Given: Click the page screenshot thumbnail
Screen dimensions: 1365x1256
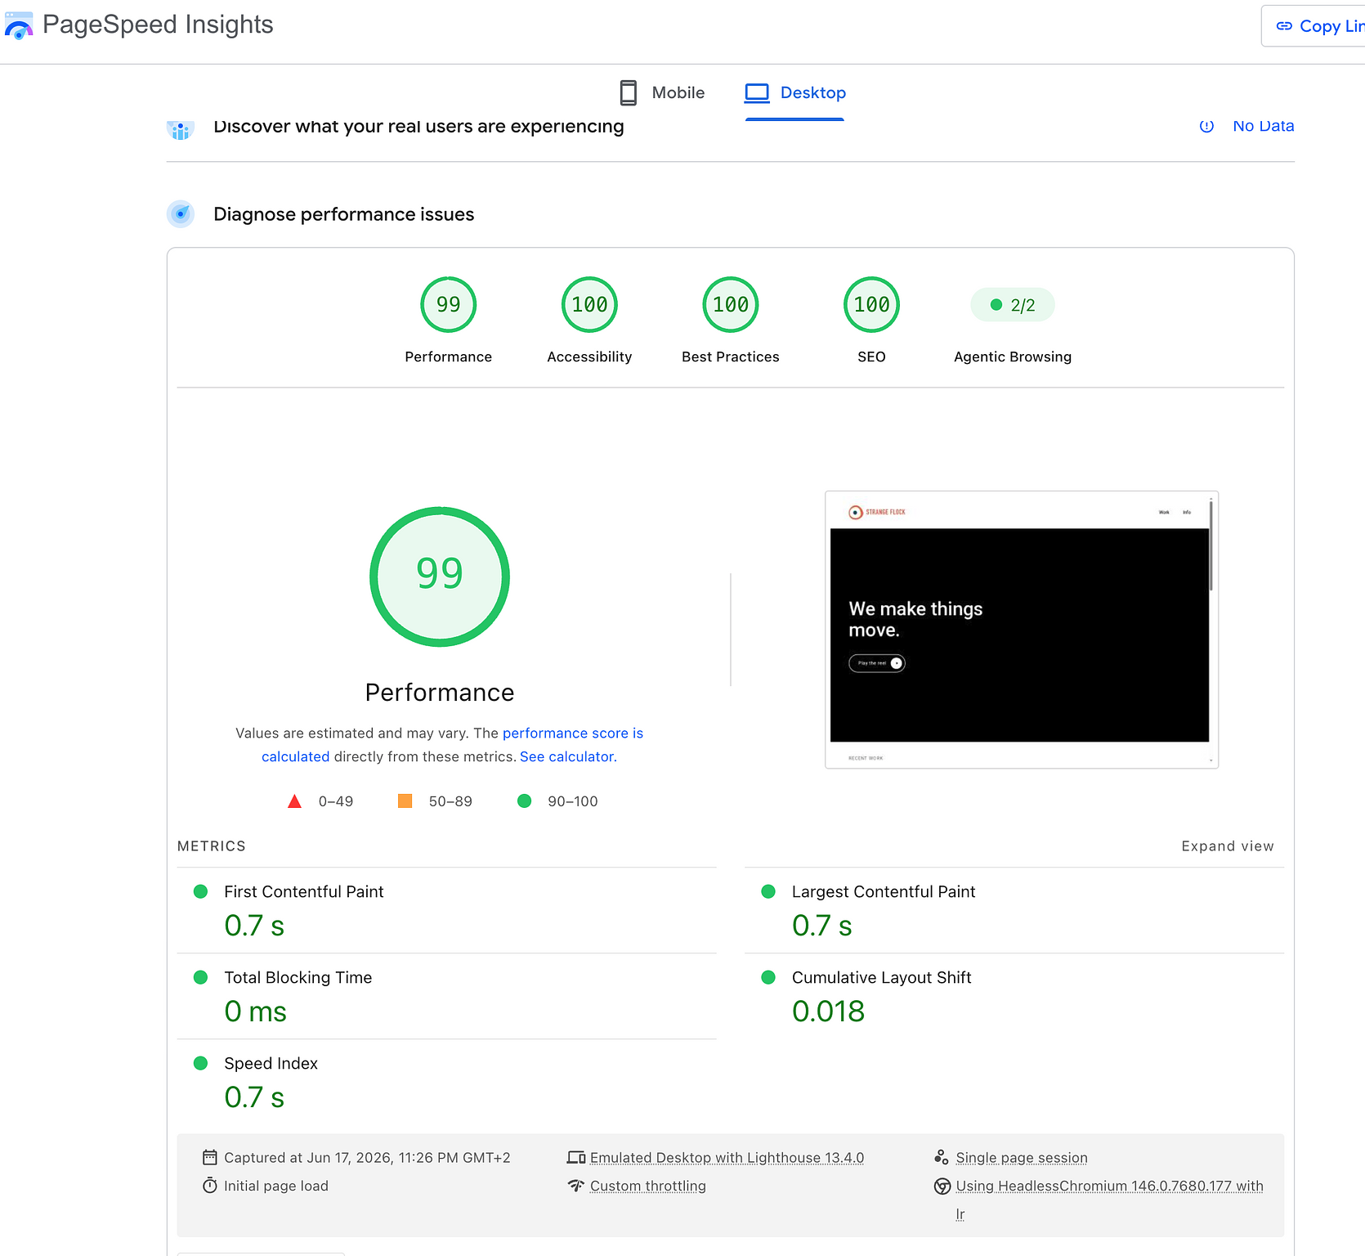Looking at the screenshot, I should tap(1021, 629).
